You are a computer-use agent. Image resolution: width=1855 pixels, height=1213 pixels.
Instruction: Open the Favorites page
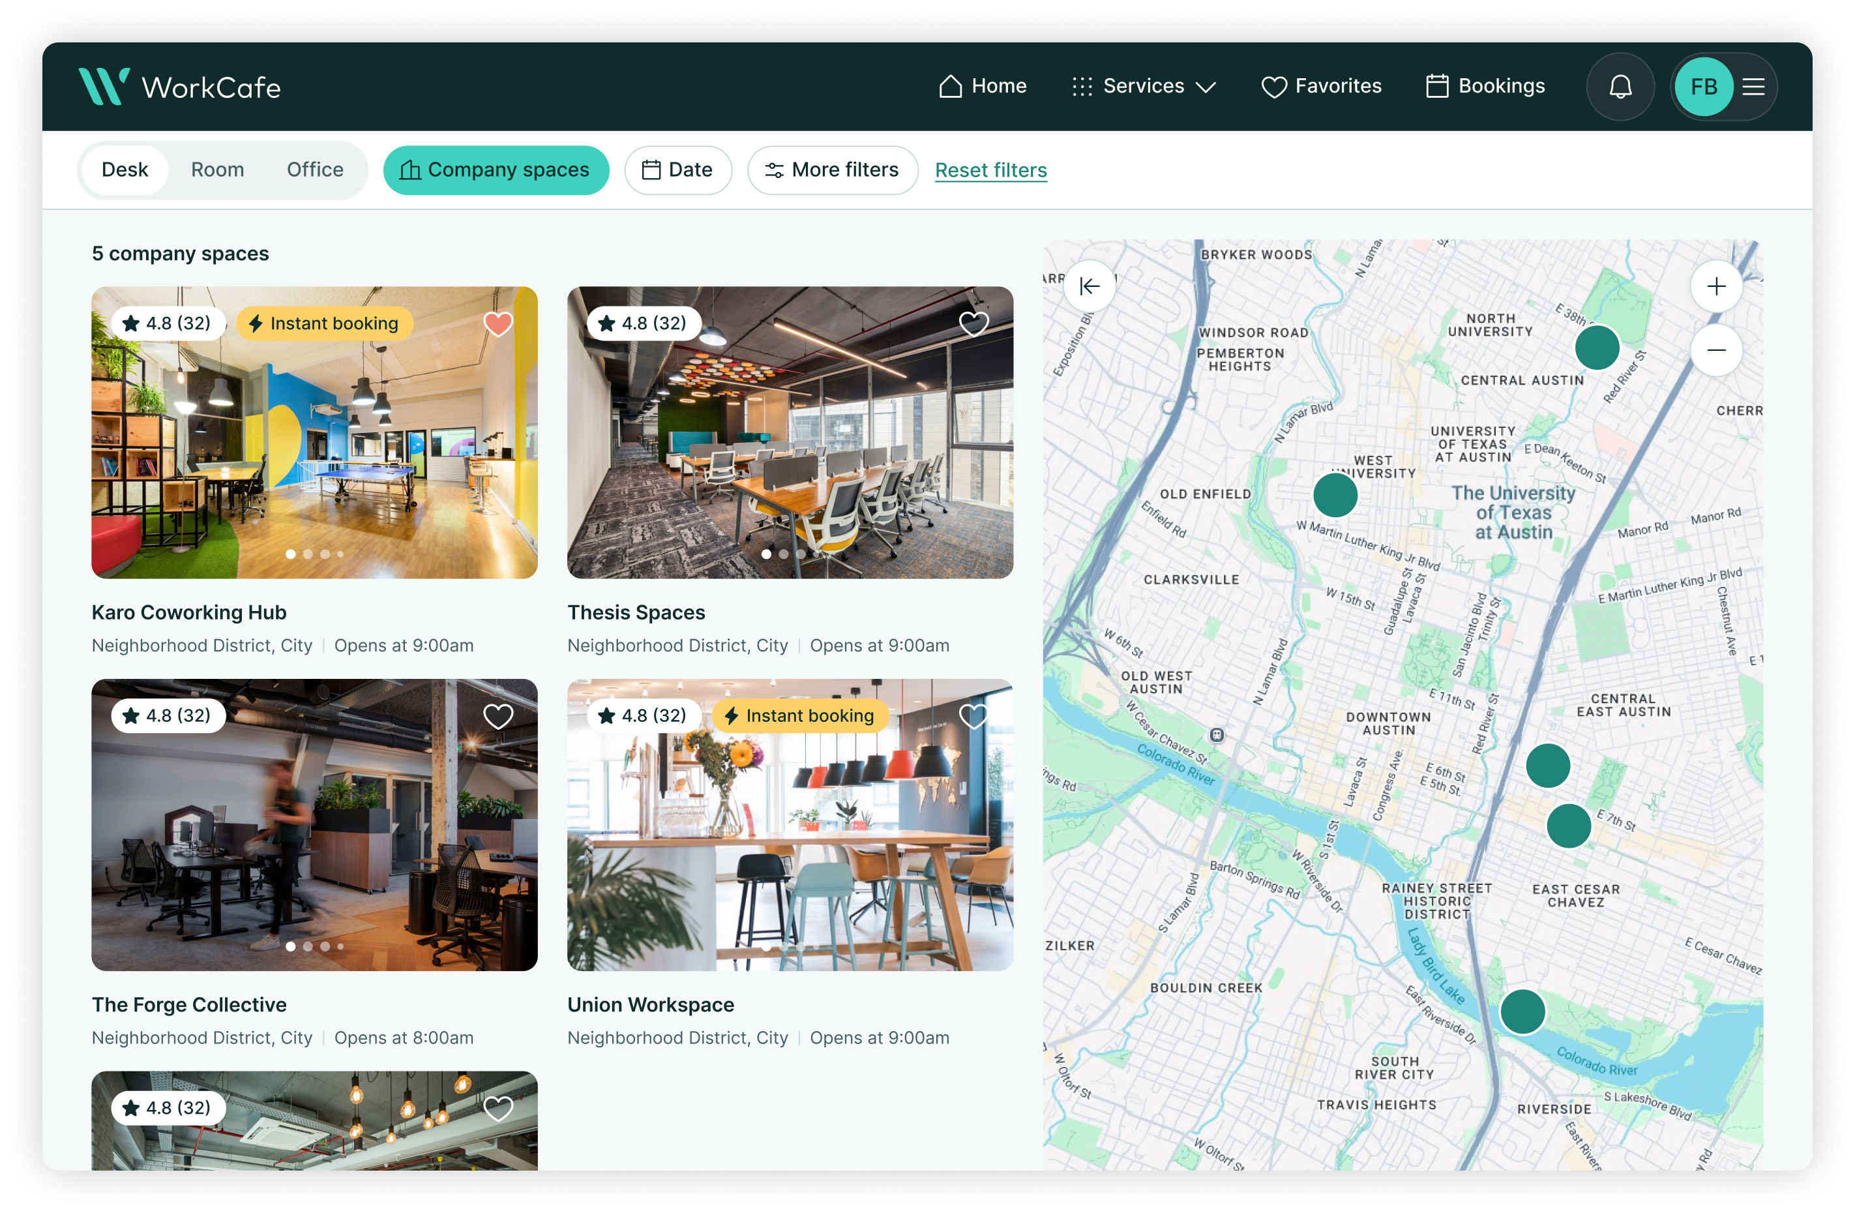(1321, 87)
